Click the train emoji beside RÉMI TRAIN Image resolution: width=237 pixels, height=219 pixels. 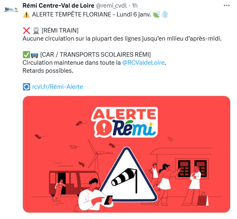point(36,31)
